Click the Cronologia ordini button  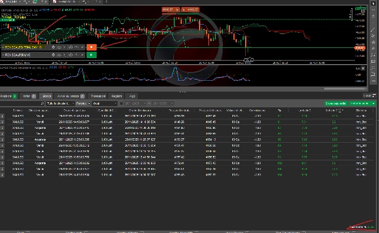click(335, 104)
